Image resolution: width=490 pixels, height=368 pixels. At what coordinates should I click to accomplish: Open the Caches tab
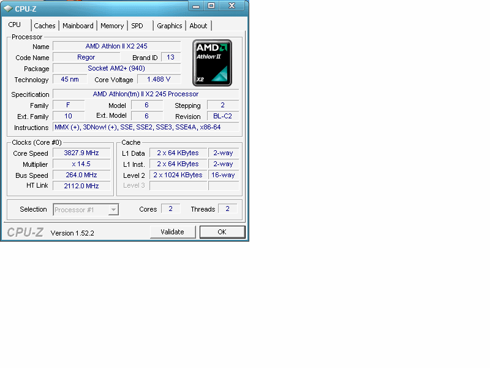[45, 26]
